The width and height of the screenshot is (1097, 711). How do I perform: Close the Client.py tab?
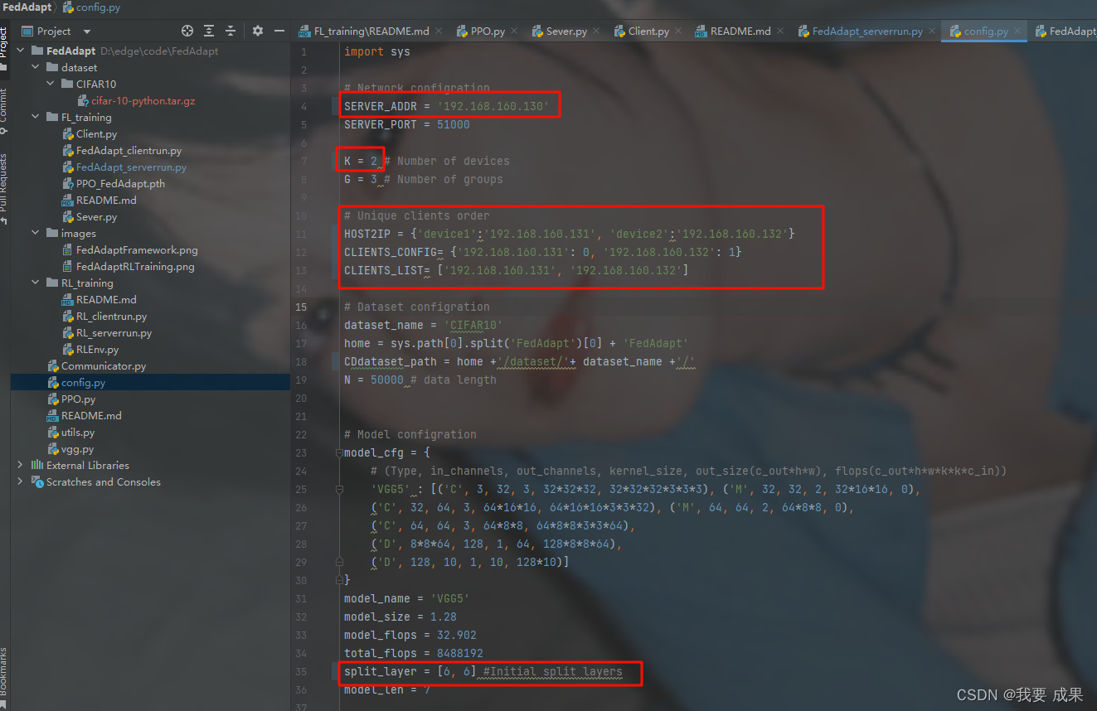coord(680,31)
